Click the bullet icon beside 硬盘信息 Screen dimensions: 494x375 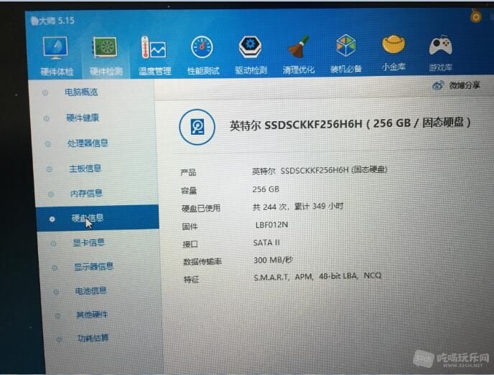tap(52, 219)
